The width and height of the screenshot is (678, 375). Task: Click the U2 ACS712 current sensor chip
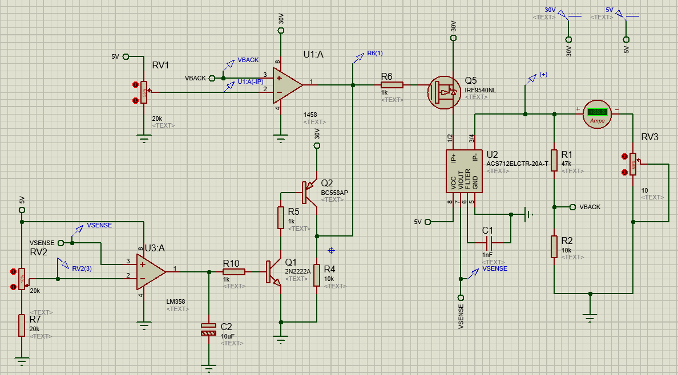465,172
